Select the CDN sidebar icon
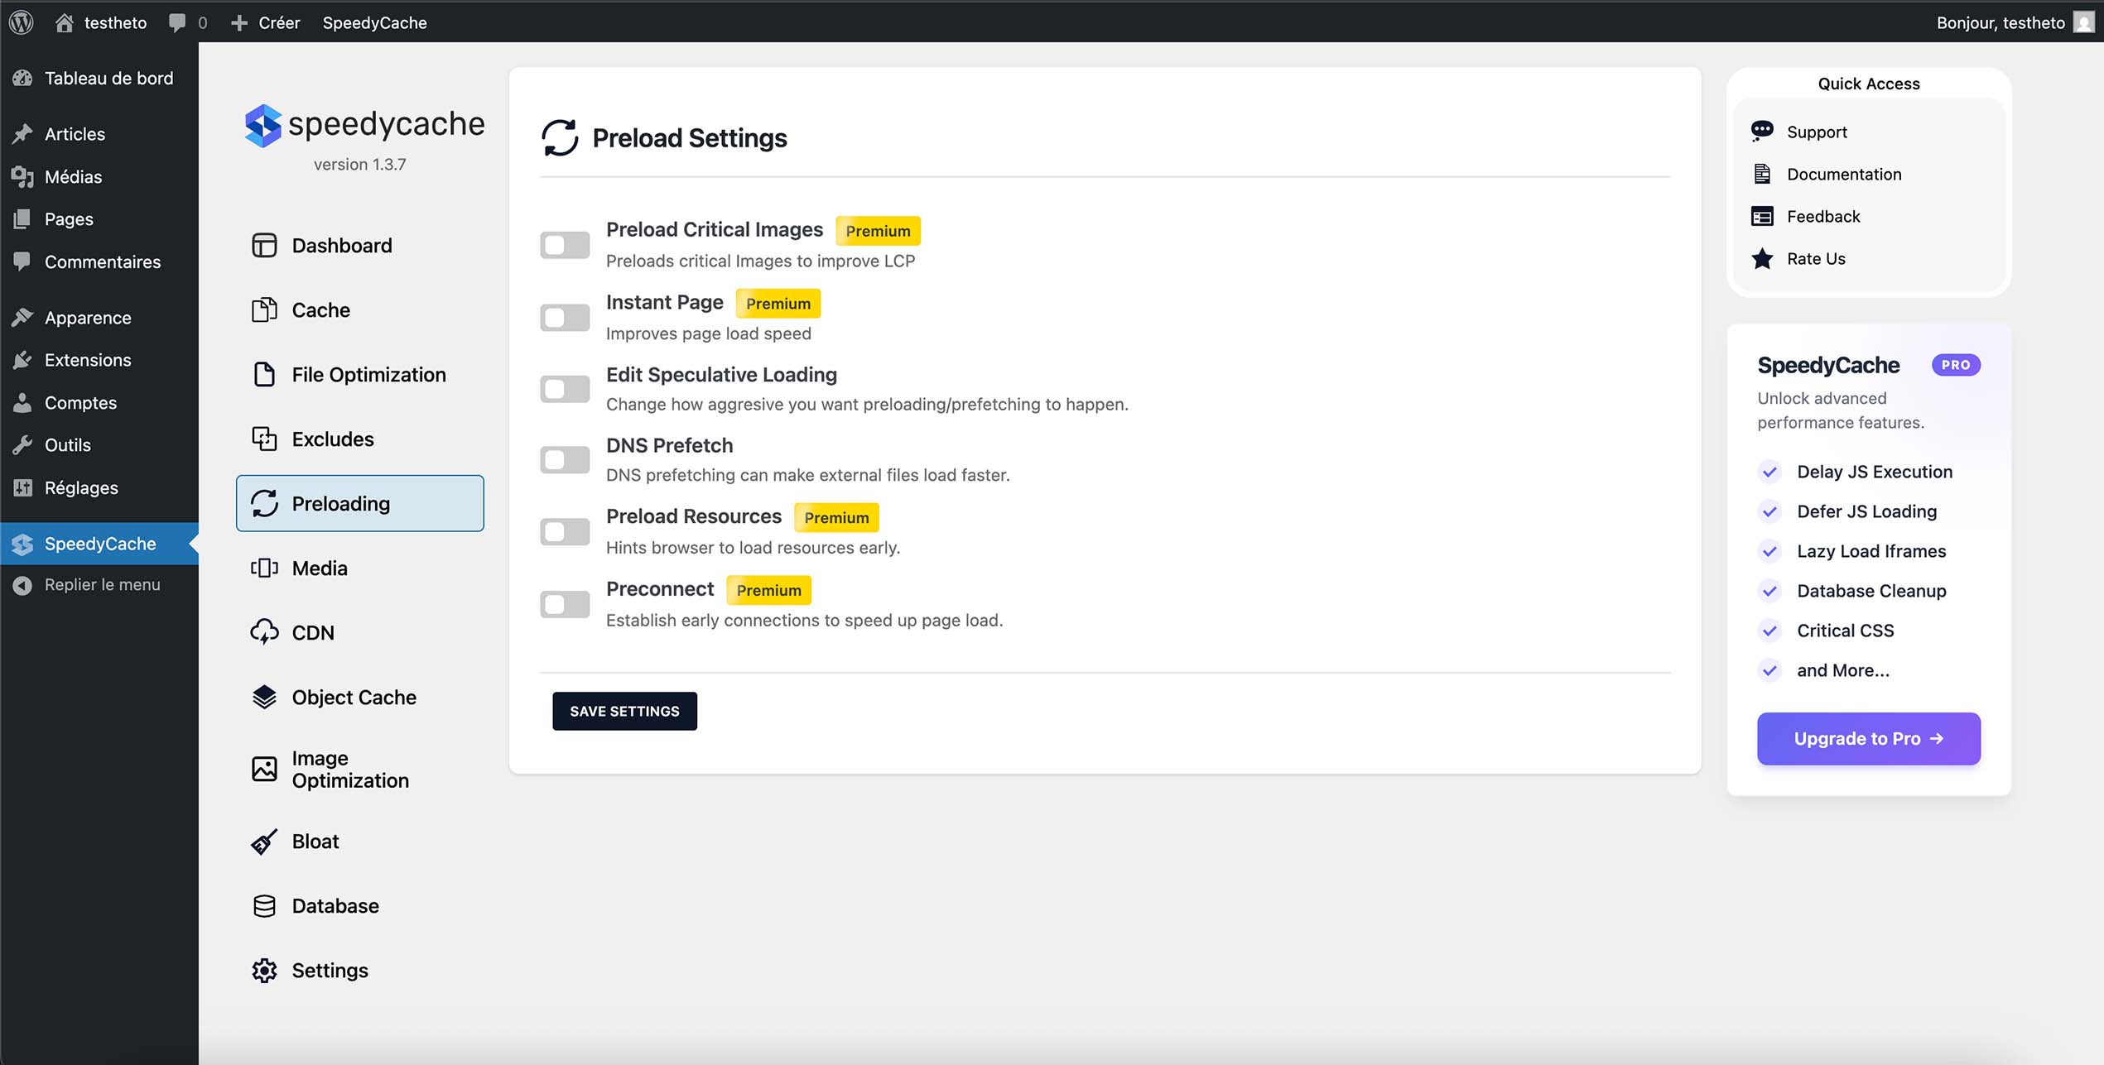This screenshot has width=2104, height=1065. click(263, 632)
